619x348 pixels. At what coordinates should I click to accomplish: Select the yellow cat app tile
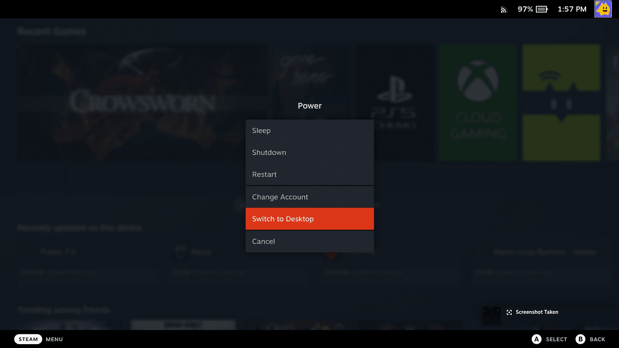[561, 102]
